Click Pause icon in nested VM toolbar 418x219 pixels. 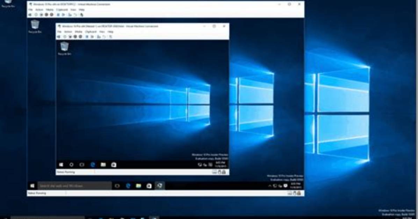pyautogui.click(x=87, y=37)
